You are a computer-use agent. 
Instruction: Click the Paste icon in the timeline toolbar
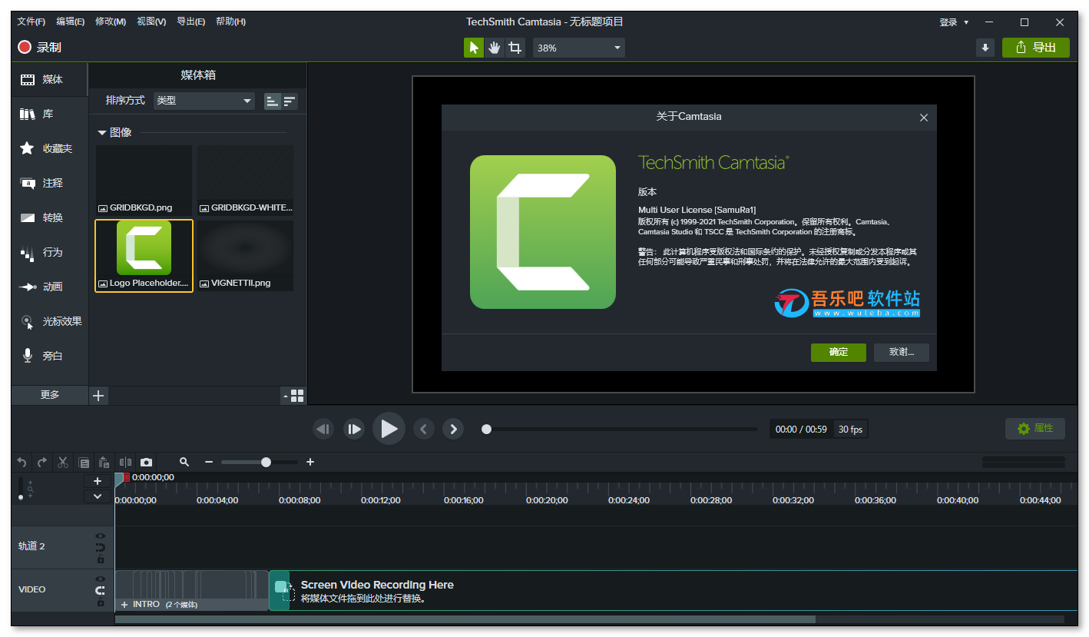click(104, 462)
